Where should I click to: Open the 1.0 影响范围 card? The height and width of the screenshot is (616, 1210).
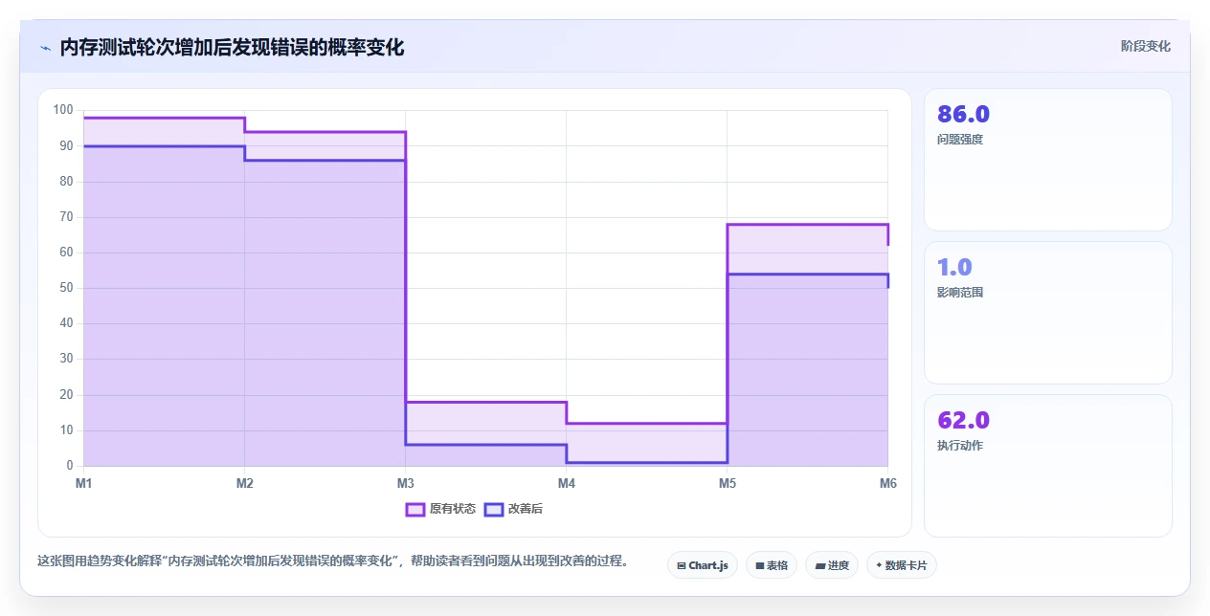(x=1047, y=313)
